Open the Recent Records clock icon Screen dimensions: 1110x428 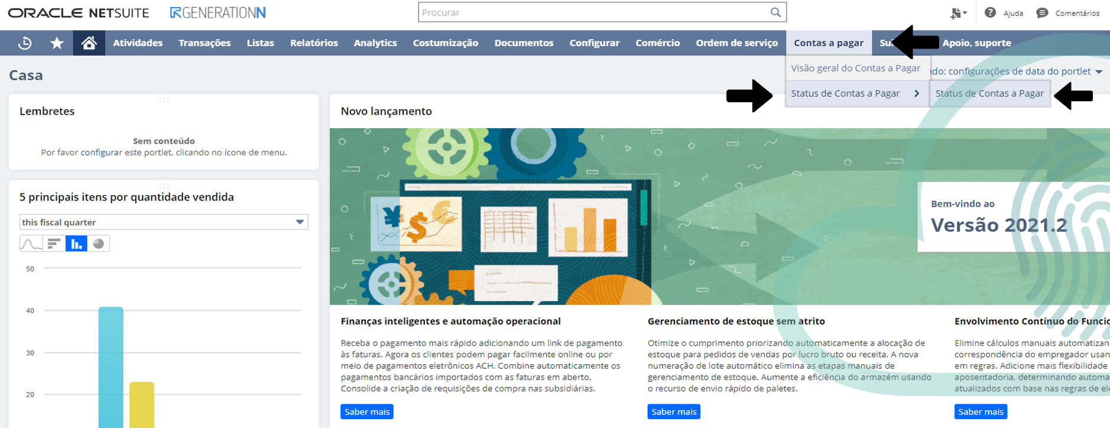point(25,43)
